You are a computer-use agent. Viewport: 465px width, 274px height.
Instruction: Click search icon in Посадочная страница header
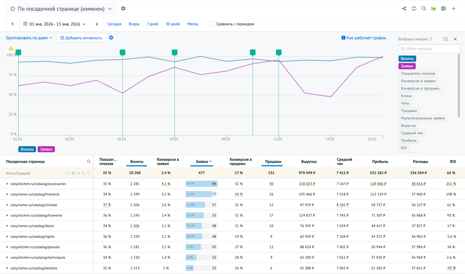pyautogui.click(x=89, y=161)
